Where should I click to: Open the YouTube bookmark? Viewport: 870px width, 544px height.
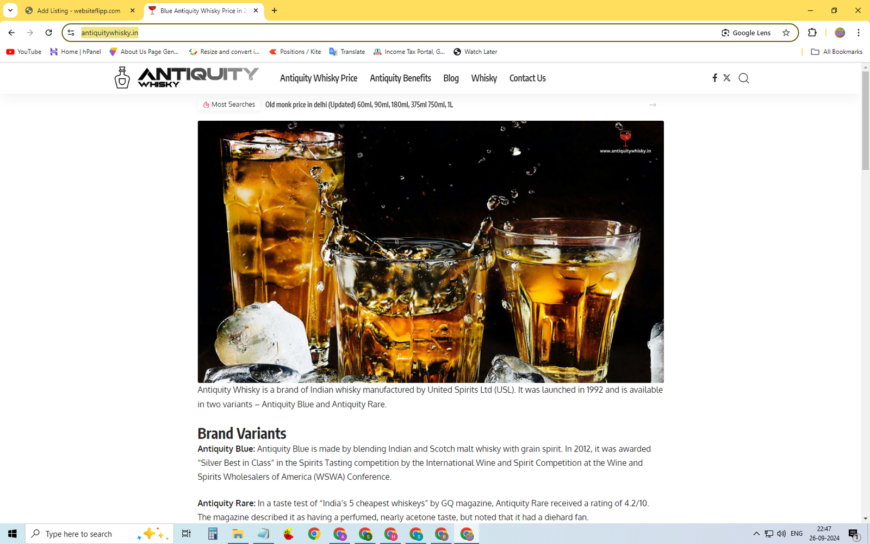[x=23, y=52]
